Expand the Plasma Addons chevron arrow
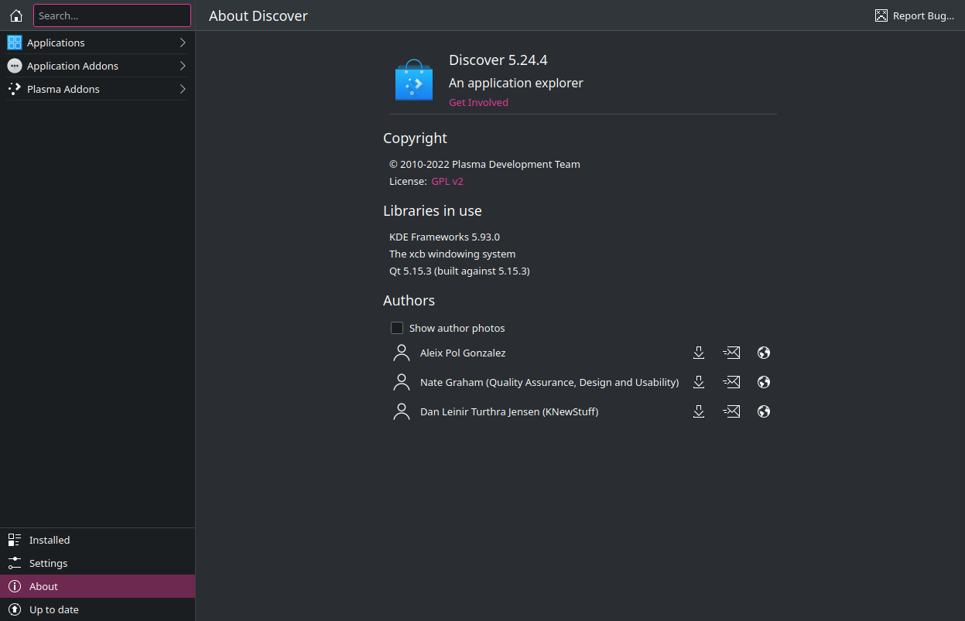The height and width of the screenshot is (621, 965). click(183, 89)
